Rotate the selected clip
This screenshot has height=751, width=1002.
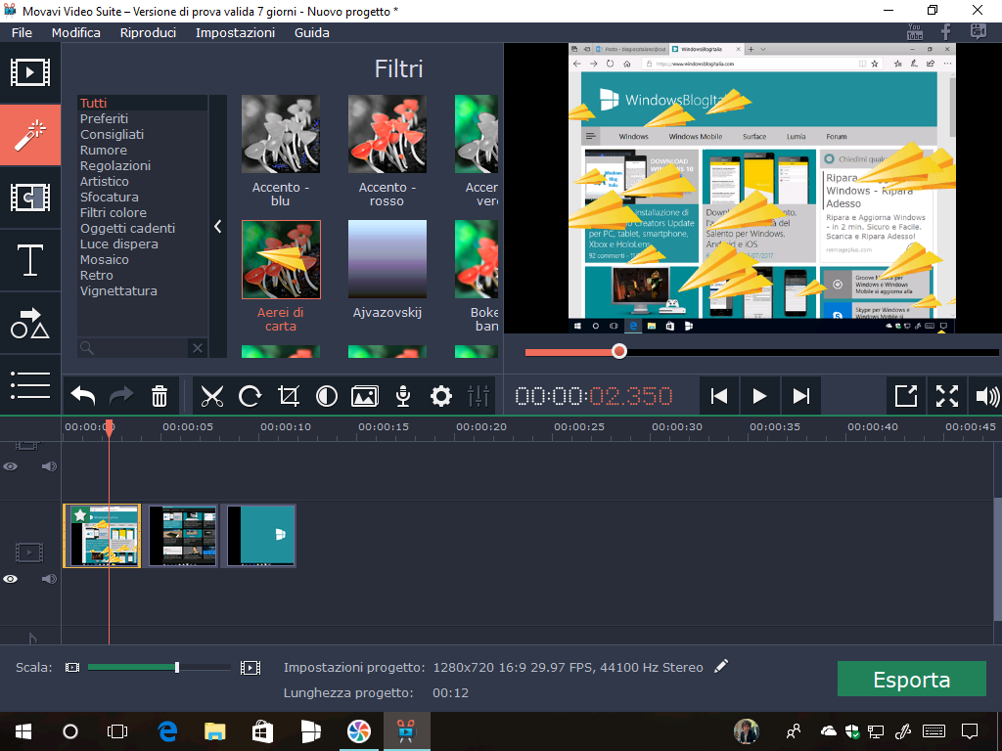pyautogui.click(x=250, y=396)
